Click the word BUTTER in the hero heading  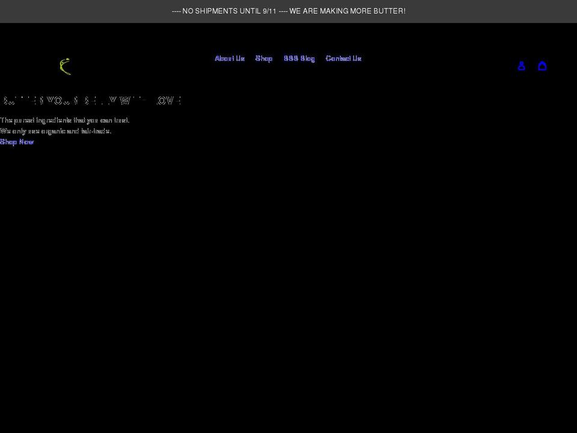click(22, 100)
